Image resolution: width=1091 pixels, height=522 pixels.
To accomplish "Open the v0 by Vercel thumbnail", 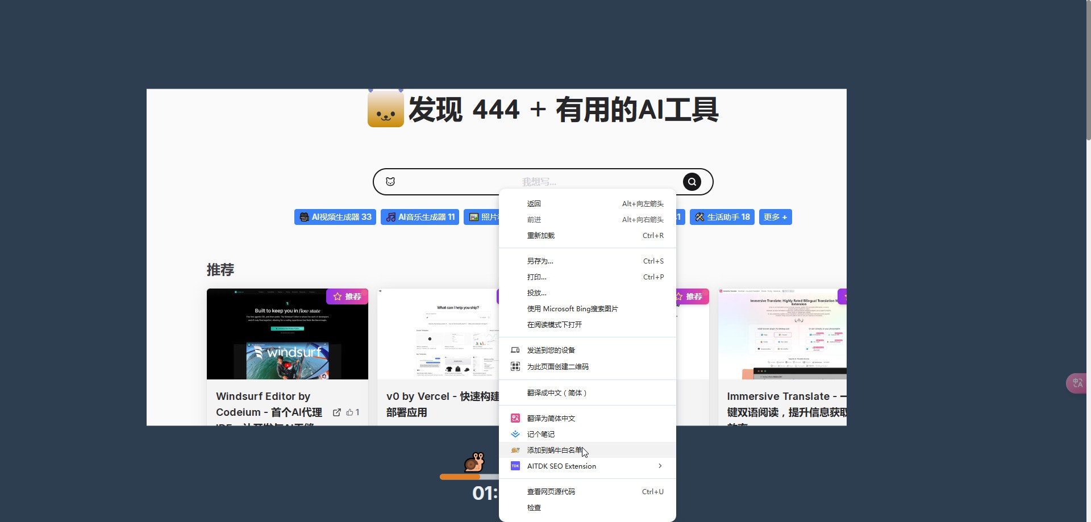I will pos(438,334).
